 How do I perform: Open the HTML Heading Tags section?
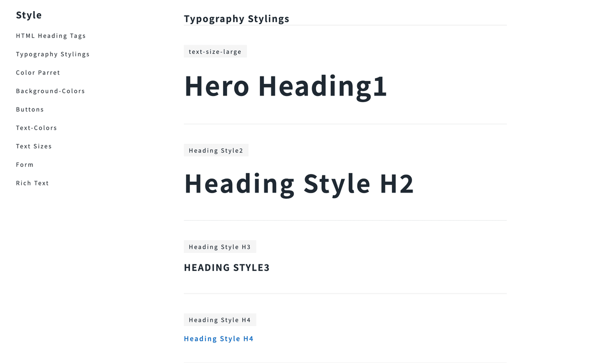coord(51,36)
